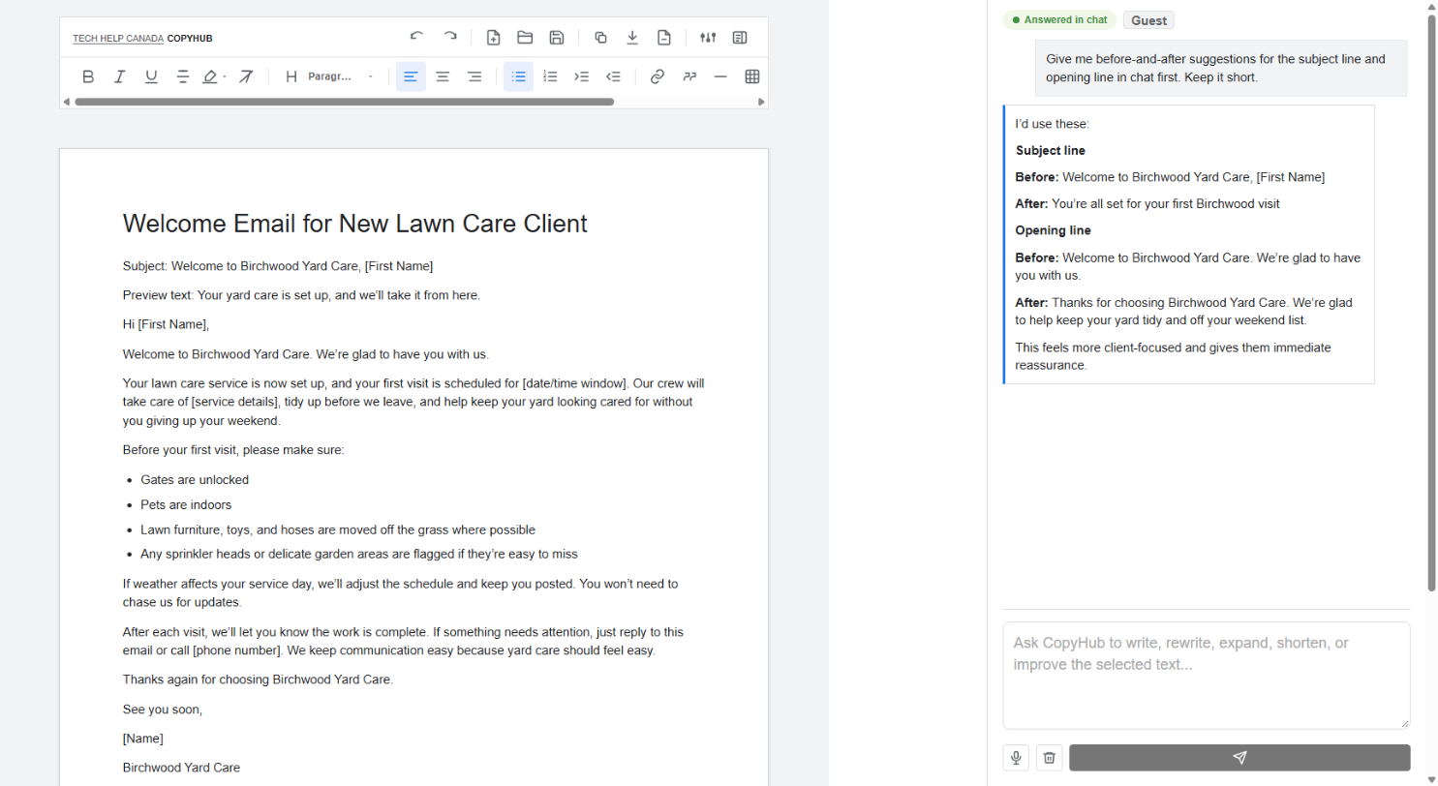The height and width of the screenshot is (786, 1438).
Task: Toggle italic formatting
Action: 120,76
